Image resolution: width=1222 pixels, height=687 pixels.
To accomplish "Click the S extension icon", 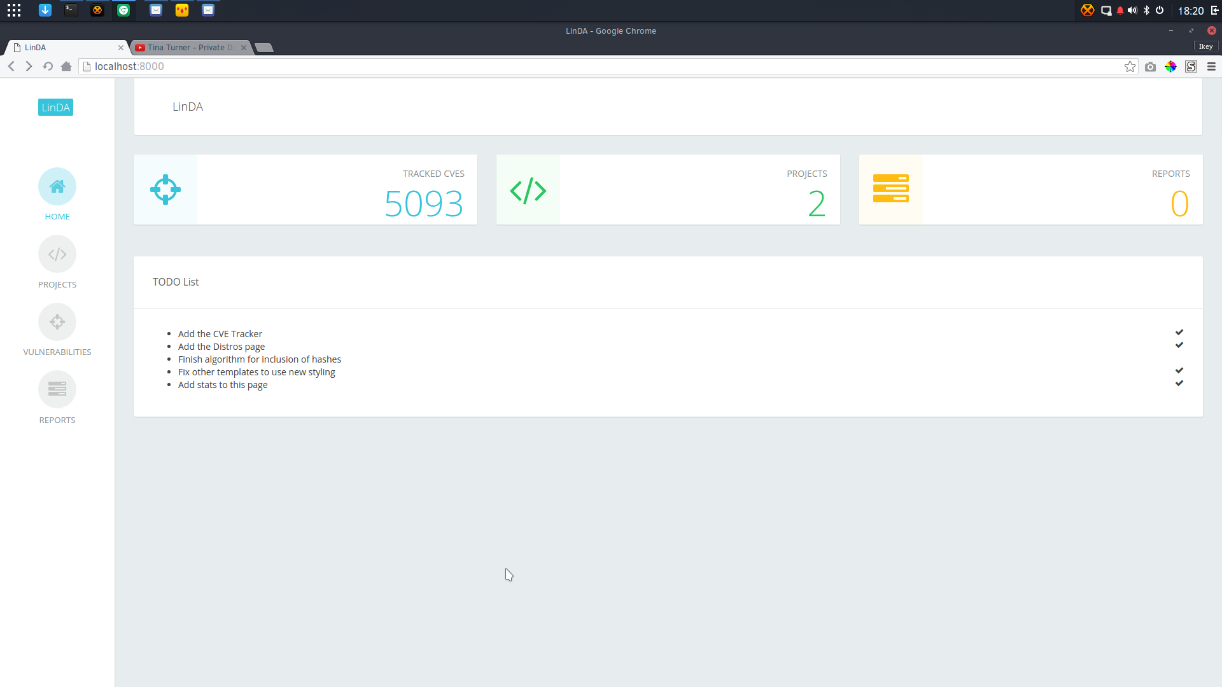I will [1191, 66].
